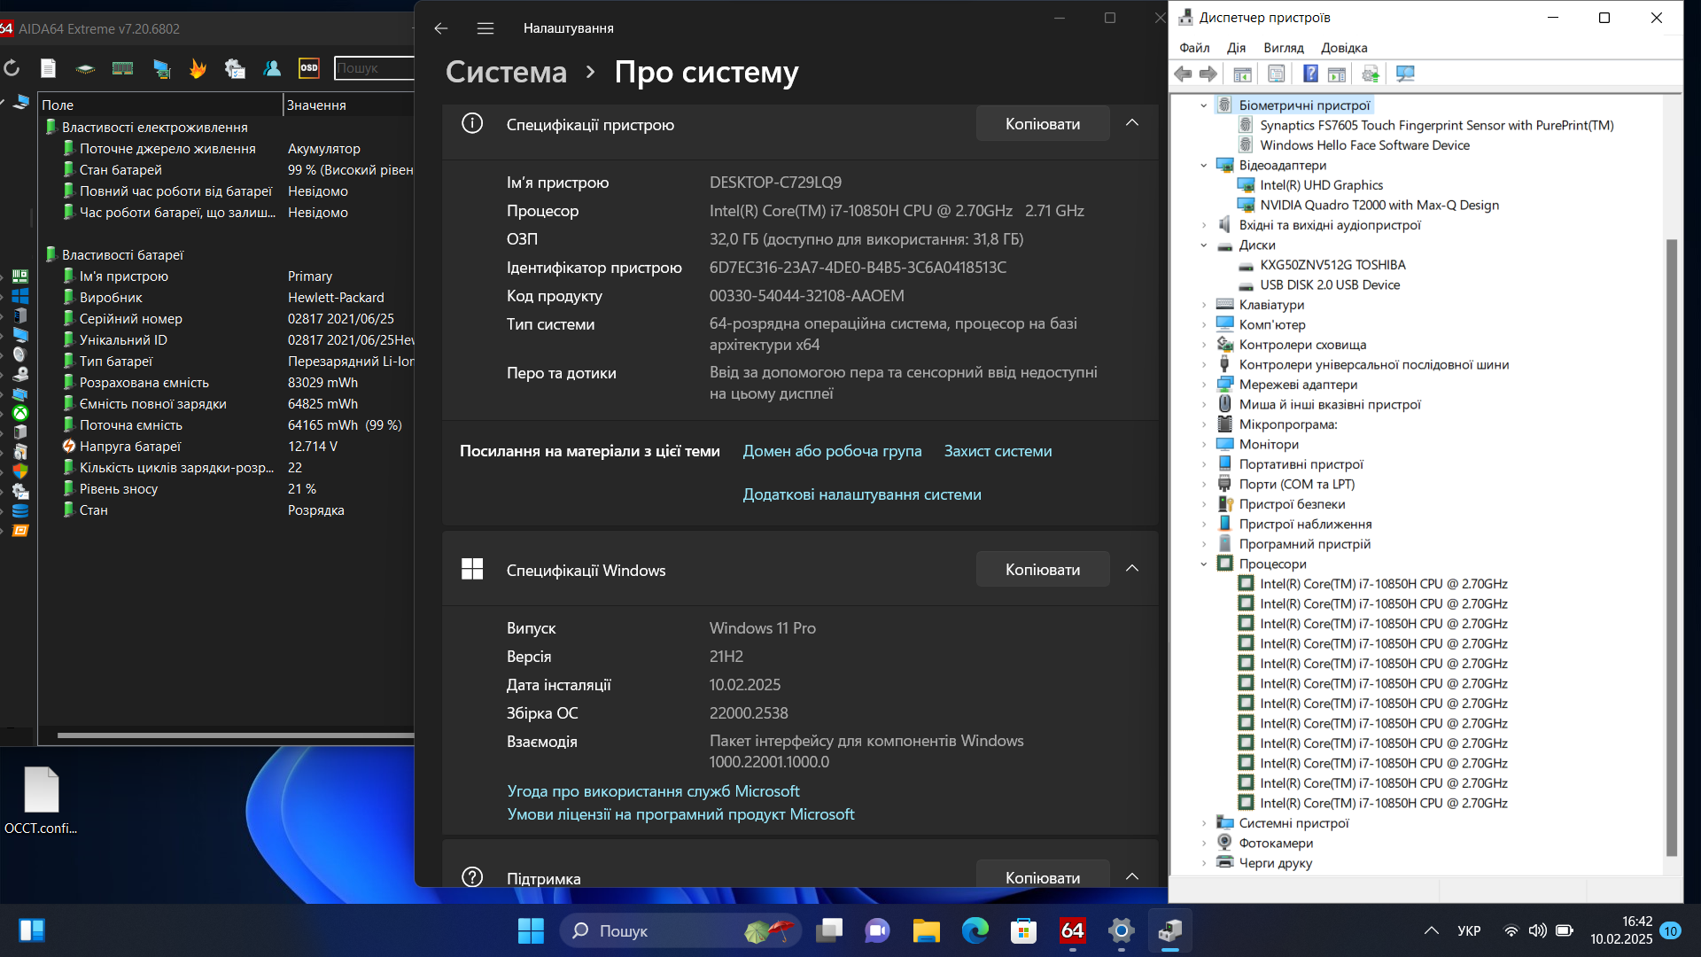Open the Домен або робоча група link
1701x957 pixels.
tap(832, 451)
